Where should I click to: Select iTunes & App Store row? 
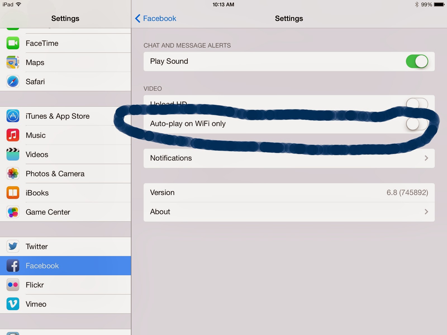click(65, 116)
